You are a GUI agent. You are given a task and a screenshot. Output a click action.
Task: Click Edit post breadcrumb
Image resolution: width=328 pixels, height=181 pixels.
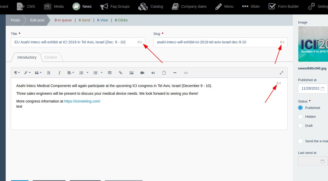[x=37, y=20]
